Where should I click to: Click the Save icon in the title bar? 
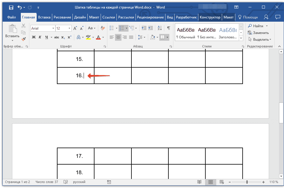click(x=11, y=7)
